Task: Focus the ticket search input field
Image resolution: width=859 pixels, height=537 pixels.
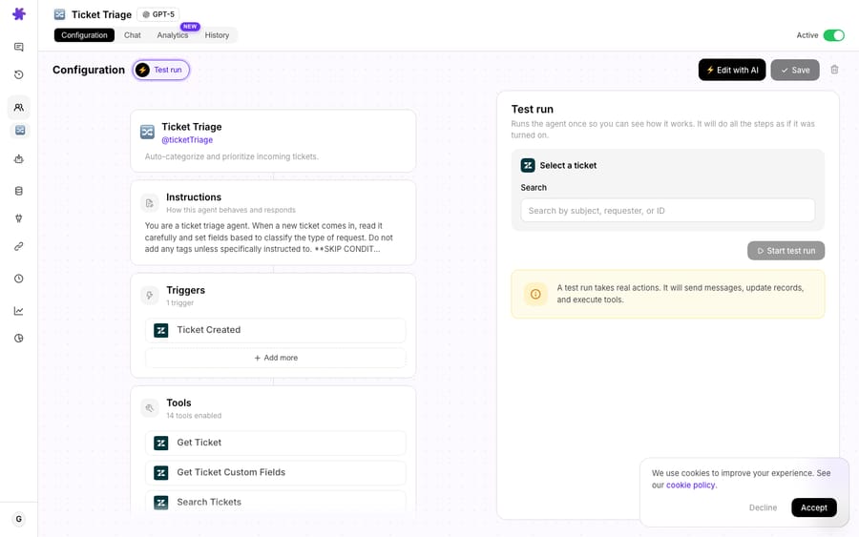Action: [667, 211]
